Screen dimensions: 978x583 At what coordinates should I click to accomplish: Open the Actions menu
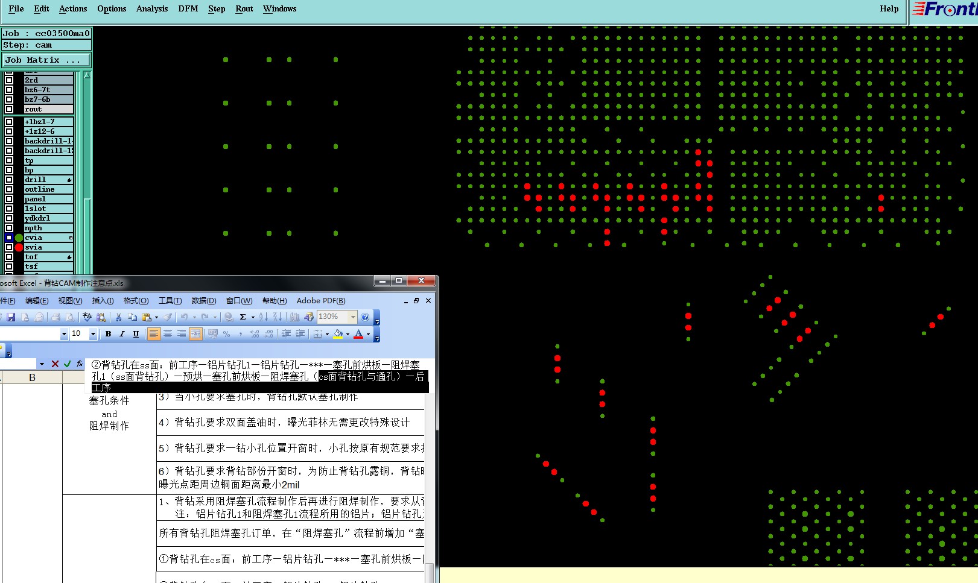point(73,8)
